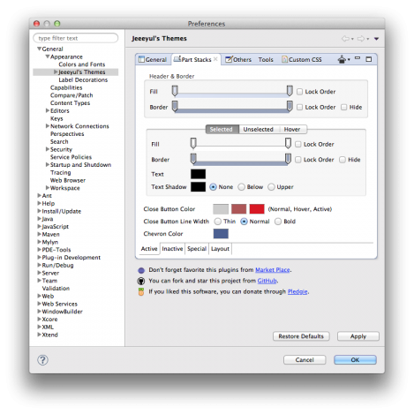The height and width of the screenshot is (414, 414).
Task: Click the help question mark icon
Action: pyautogui.click(x=42, y=360)
